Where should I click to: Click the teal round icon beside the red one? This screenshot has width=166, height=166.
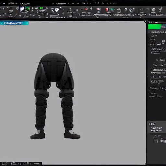click(x=113, y=9)
